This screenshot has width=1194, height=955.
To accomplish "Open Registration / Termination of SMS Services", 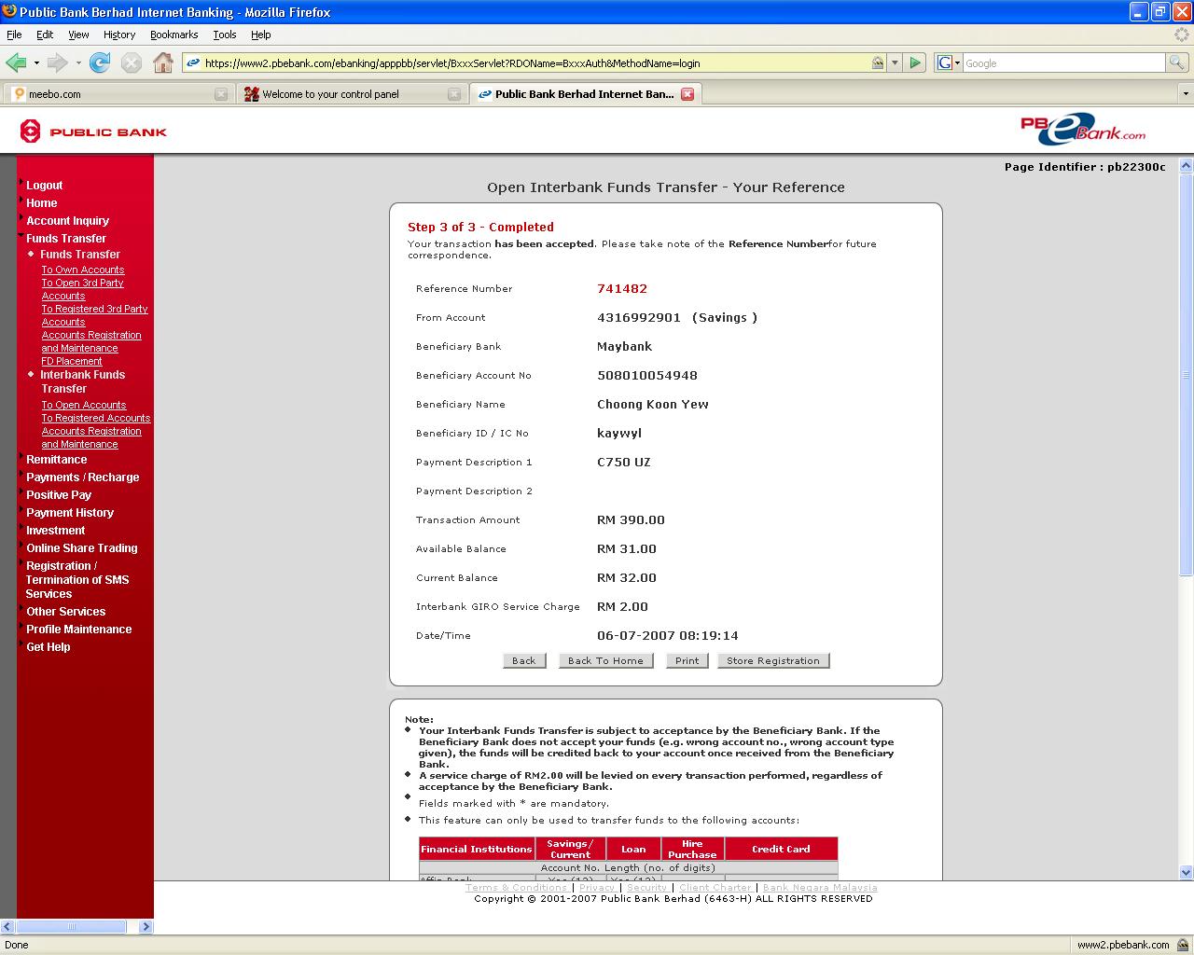I will (77, 580).
